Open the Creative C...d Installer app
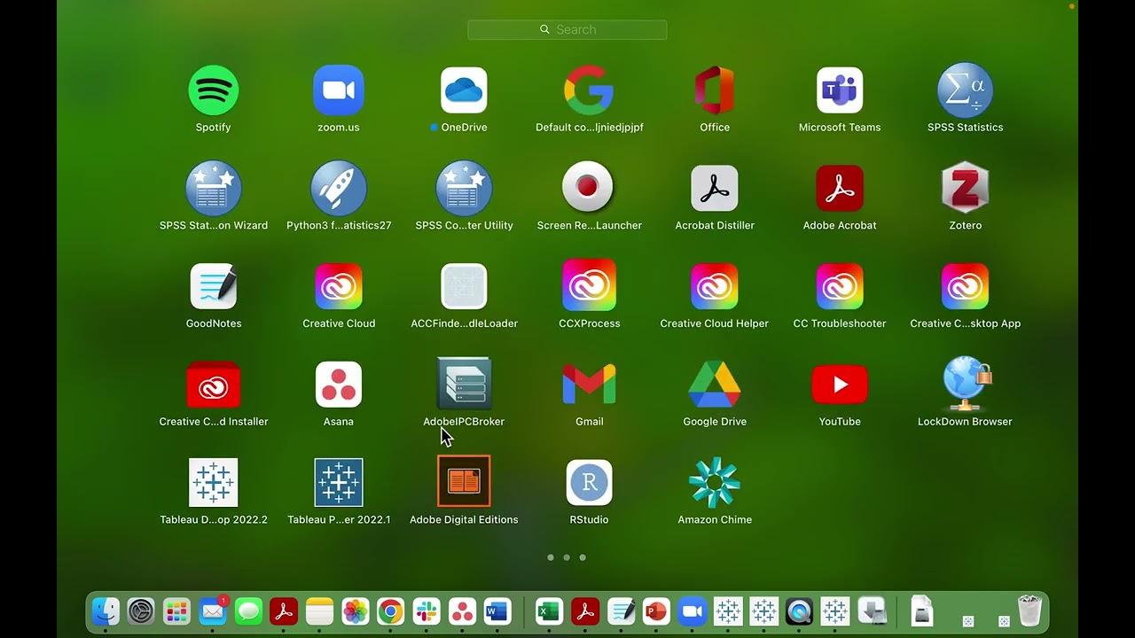This screenshot has height=638, width=1135. point(214,385)
